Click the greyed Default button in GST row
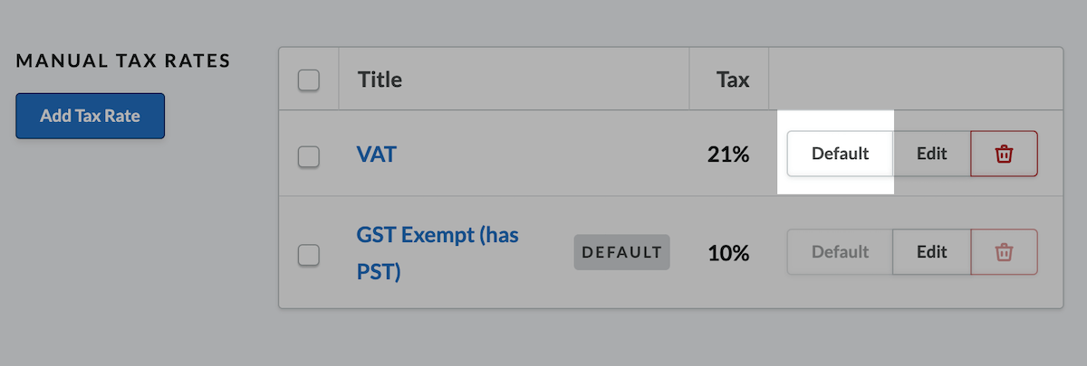1087x366 pixels. click(x=841, y=252)
